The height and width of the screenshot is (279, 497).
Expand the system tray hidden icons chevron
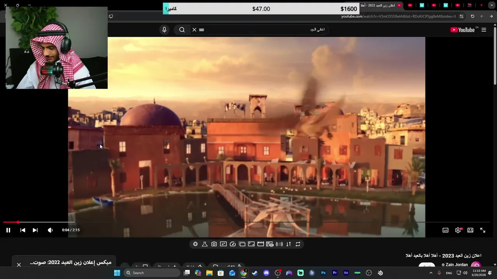tap(431, 273)
